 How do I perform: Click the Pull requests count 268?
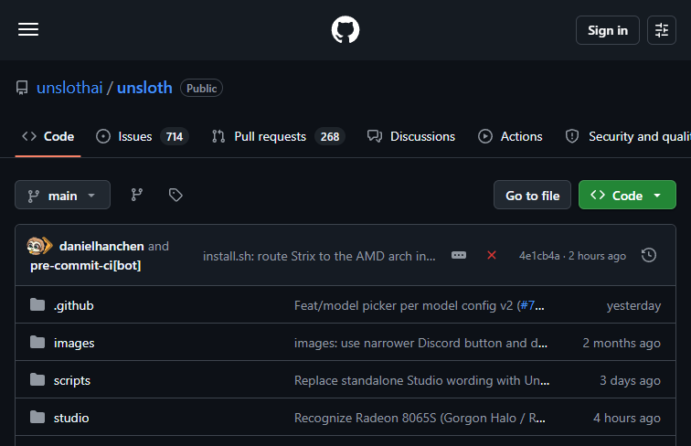coord(330,136)
